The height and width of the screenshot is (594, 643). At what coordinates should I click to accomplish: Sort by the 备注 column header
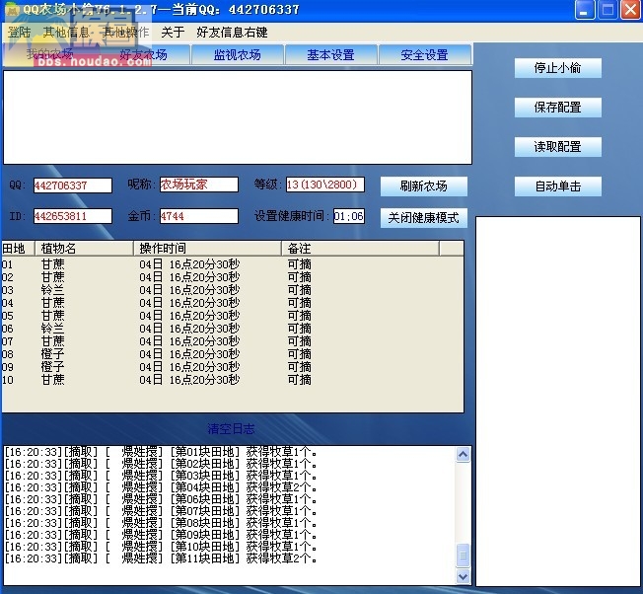point(361,249)
